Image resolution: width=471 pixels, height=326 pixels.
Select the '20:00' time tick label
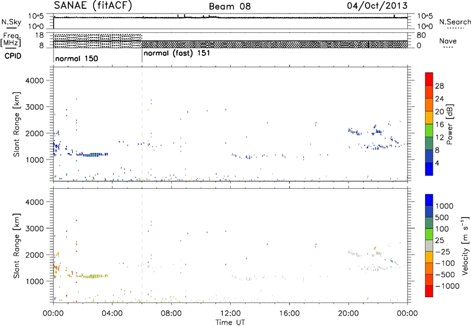[349, 314]
